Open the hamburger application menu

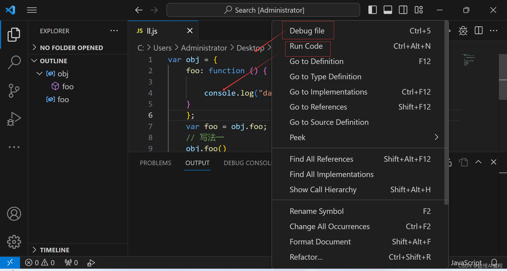click(x=32, y=10)
